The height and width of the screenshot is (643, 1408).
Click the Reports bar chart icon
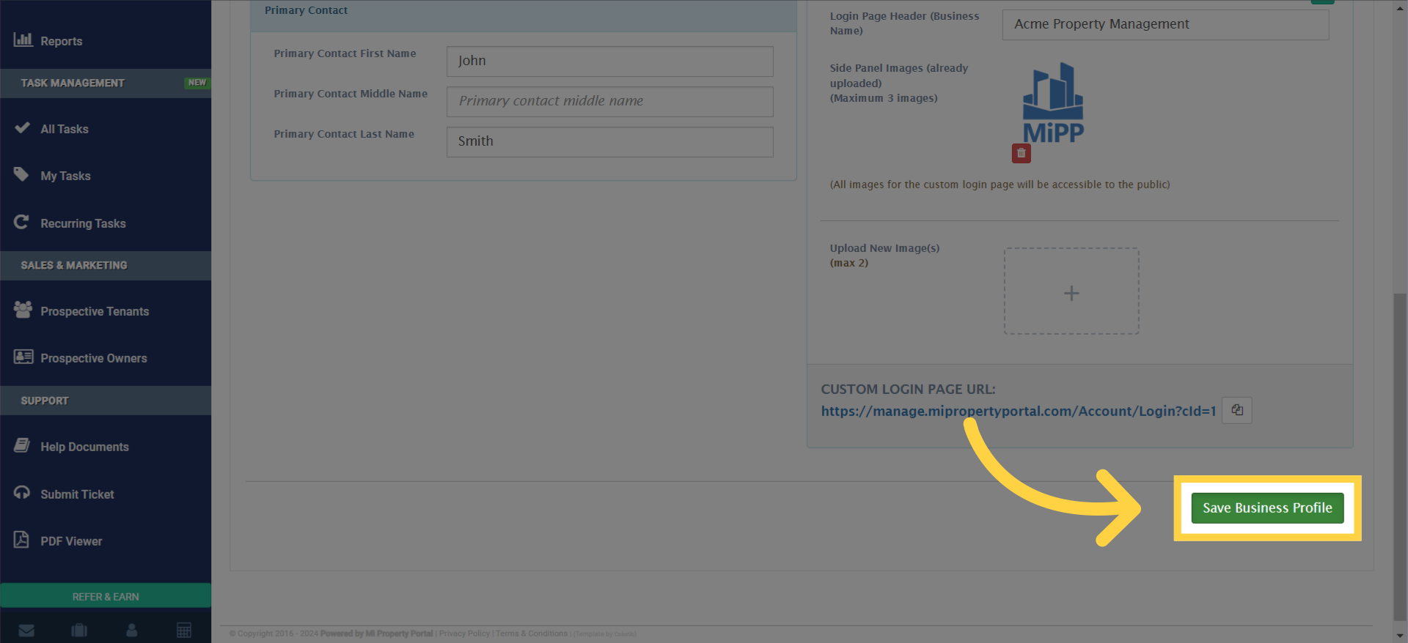[23, 40]
